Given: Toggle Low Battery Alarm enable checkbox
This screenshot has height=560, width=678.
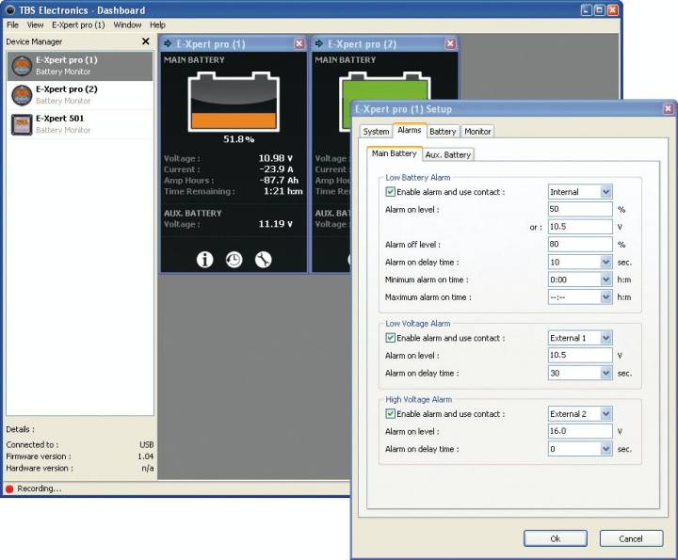Looking at the screenshot, I should click(x=391, y=192).
